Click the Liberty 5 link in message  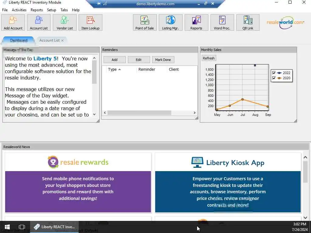tap(45, 59)
